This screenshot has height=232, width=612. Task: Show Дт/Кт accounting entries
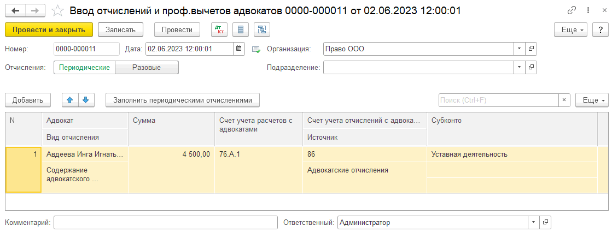pos(220,29)
